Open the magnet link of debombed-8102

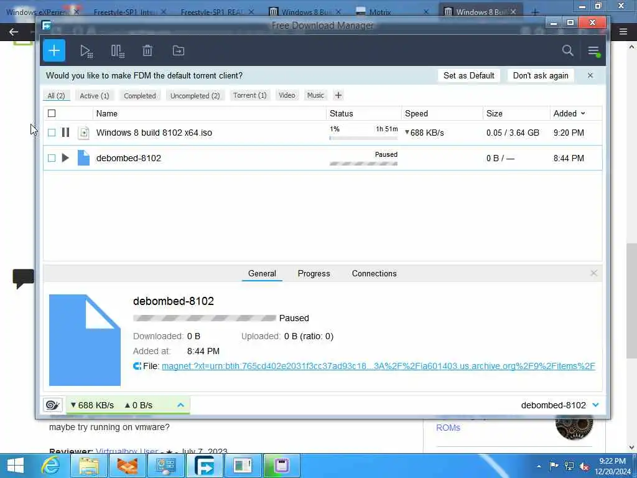click(x=378, y=366)
